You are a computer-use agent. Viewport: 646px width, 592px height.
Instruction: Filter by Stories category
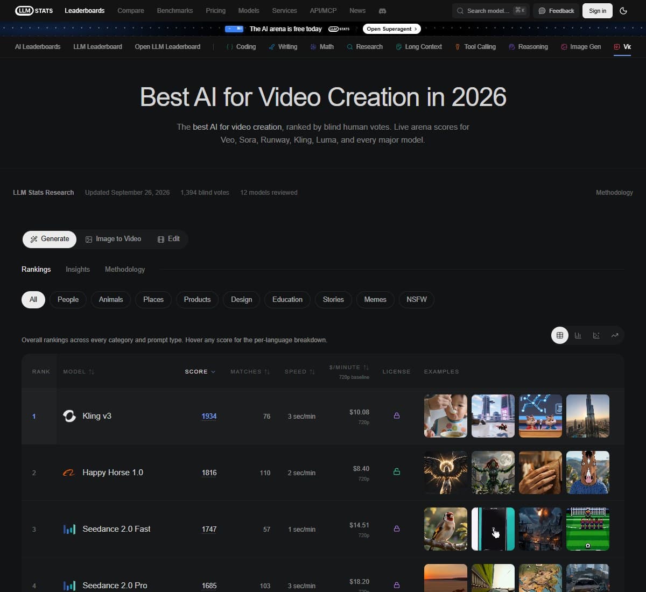(x=333, y=299)
